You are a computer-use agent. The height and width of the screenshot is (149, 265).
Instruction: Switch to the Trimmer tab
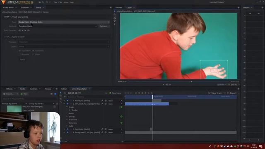click(25, 7)
